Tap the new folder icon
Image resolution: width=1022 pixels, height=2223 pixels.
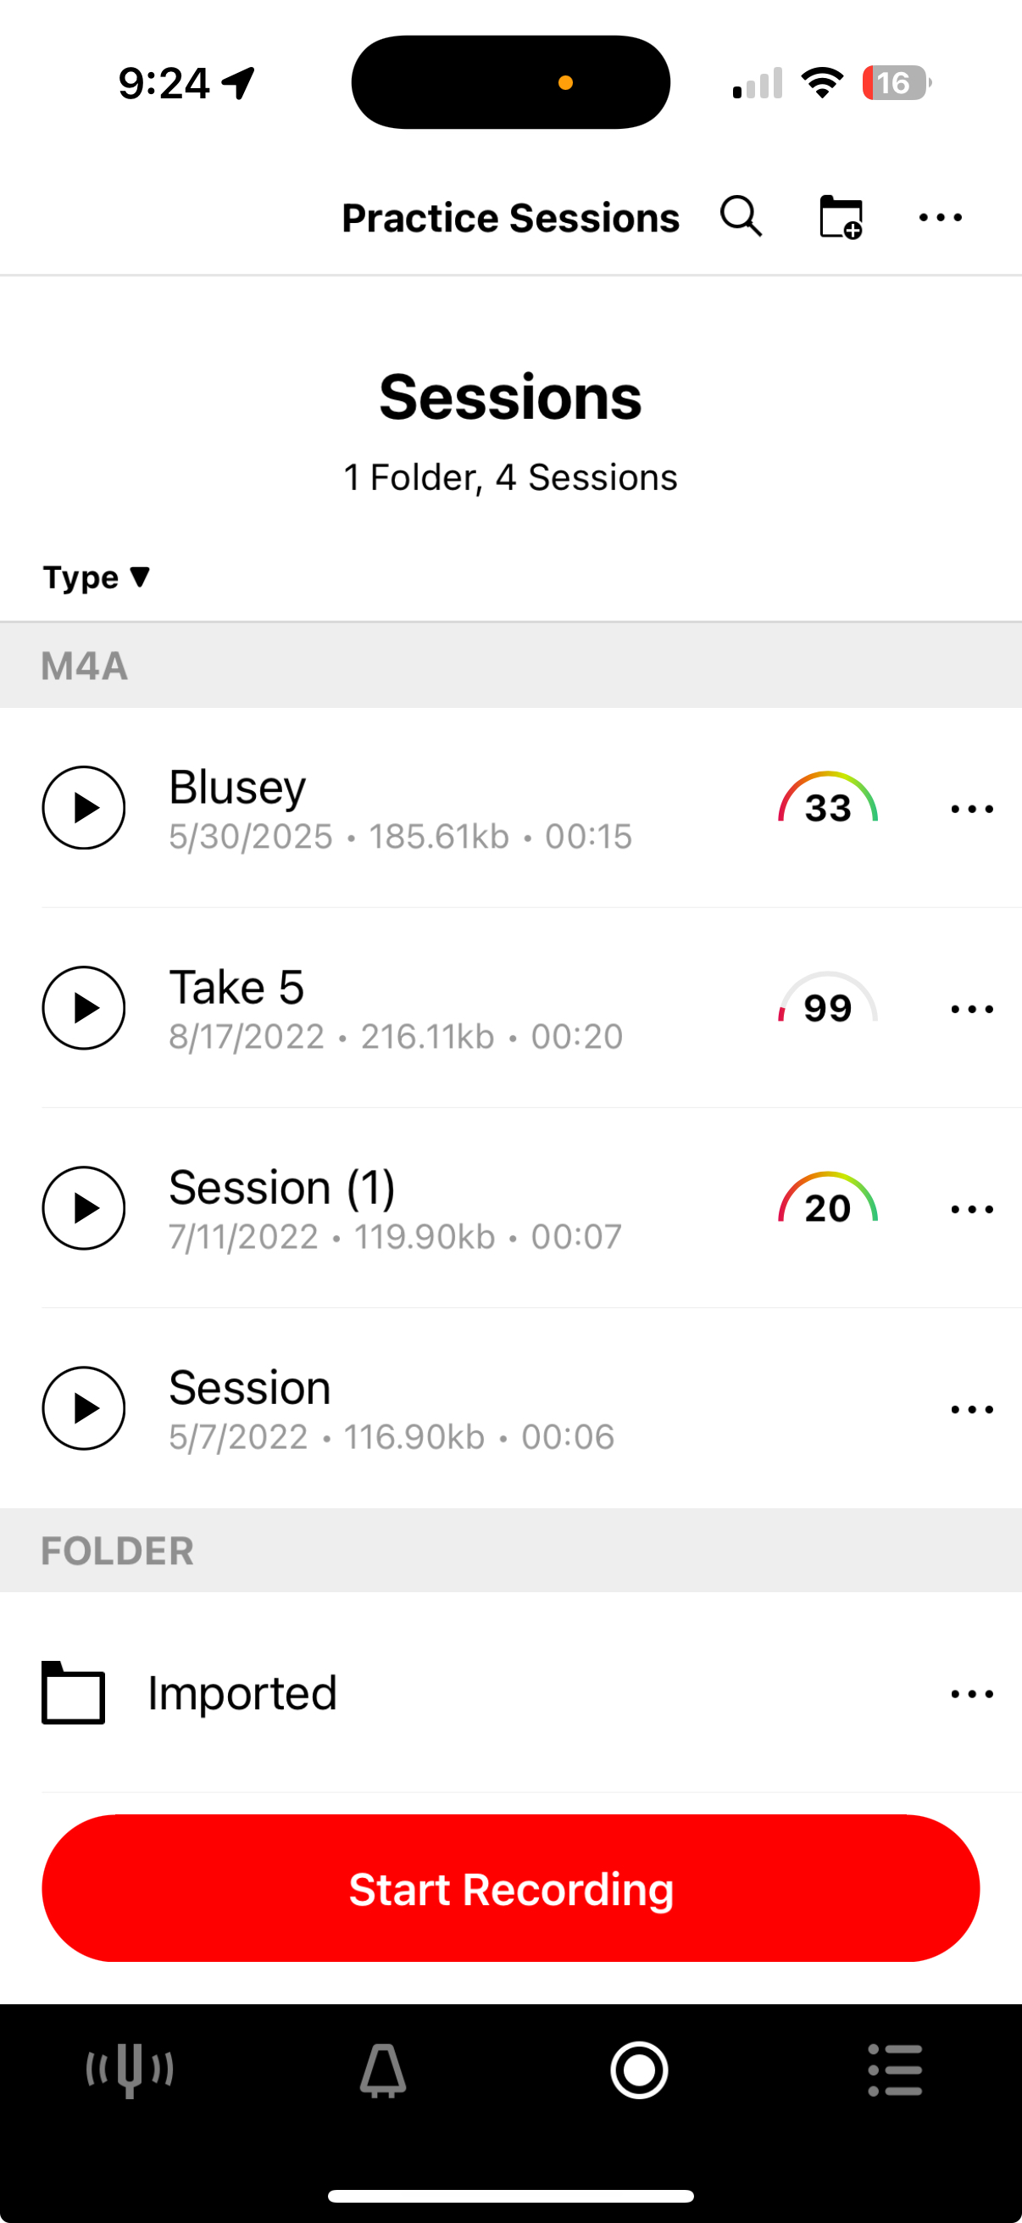(x=841, y=216)
